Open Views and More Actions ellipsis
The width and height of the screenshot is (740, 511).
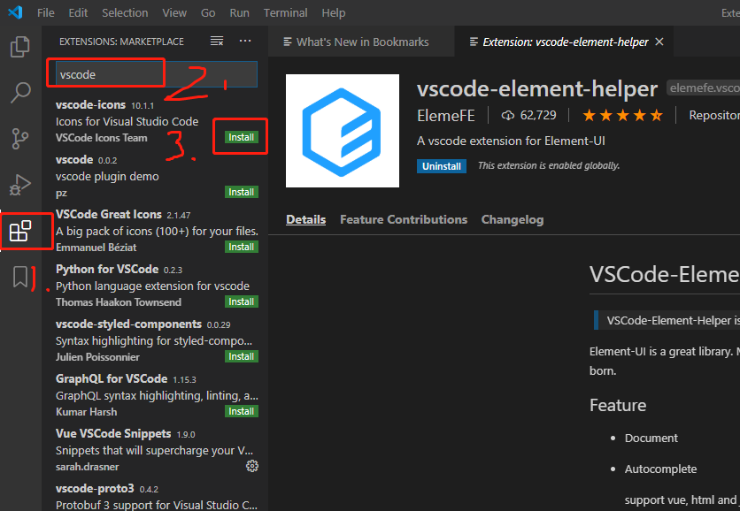[x=245, y=41]
